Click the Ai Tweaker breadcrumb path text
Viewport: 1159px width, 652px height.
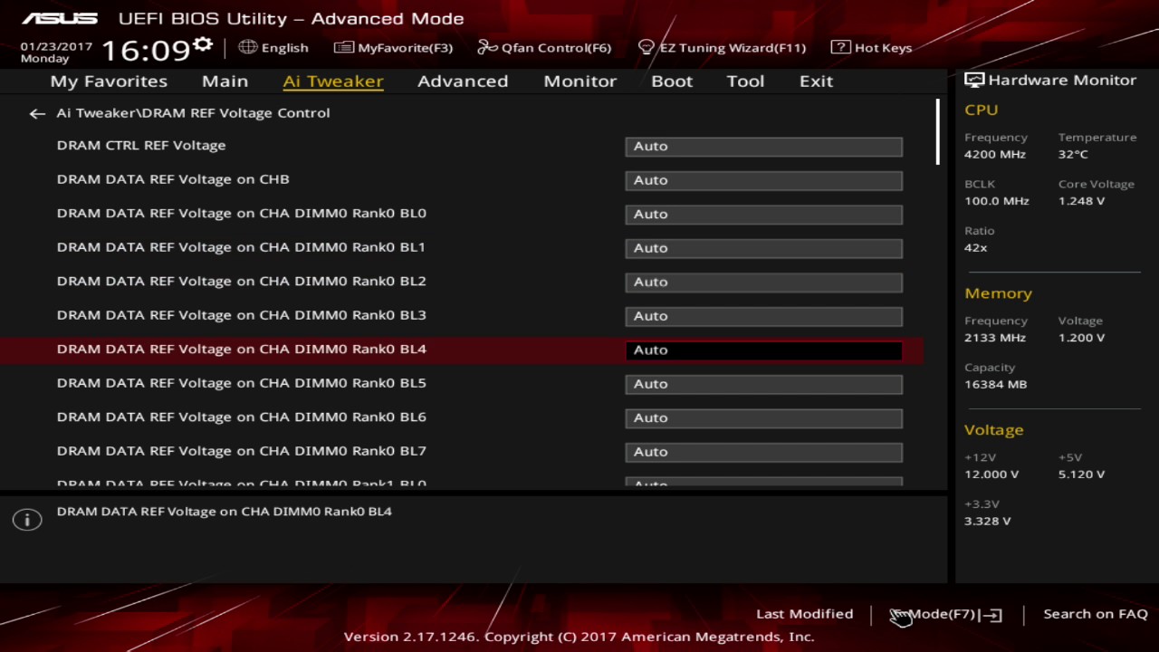193,113
